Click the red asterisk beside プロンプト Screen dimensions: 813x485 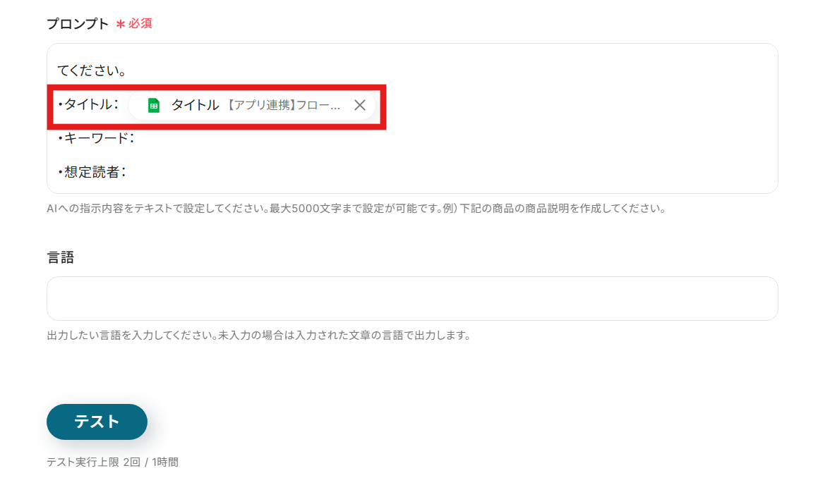pos(120,25)
